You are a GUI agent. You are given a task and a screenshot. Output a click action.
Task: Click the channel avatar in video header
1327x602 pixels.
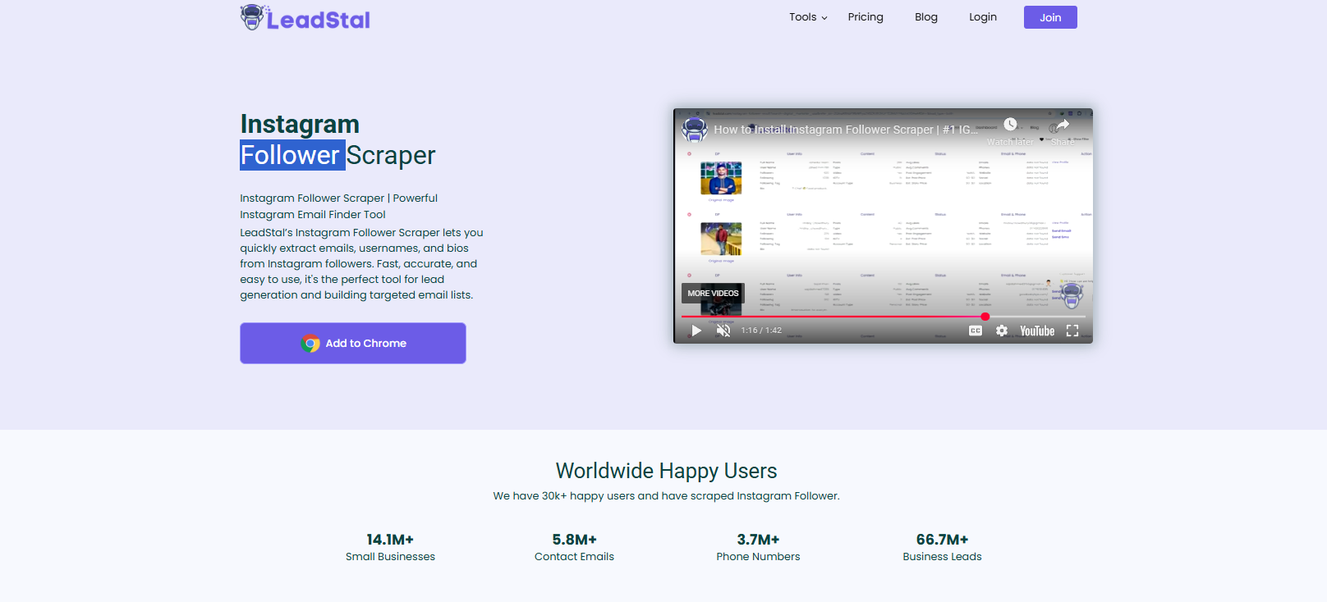point(695,130)
